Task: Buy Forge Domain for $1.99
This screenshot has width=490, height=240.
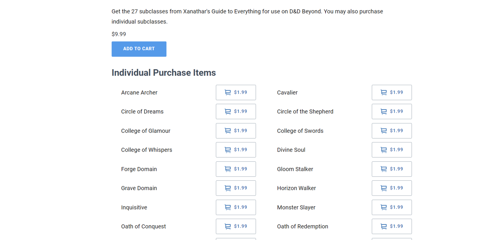Action: pos(236,169)
